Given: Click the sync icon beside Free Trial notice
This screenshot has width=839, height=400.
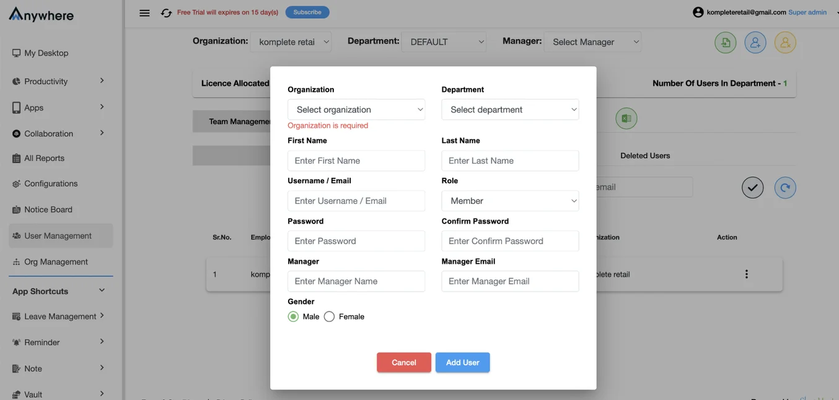Looking at the screenshot, I should point(166,12).
